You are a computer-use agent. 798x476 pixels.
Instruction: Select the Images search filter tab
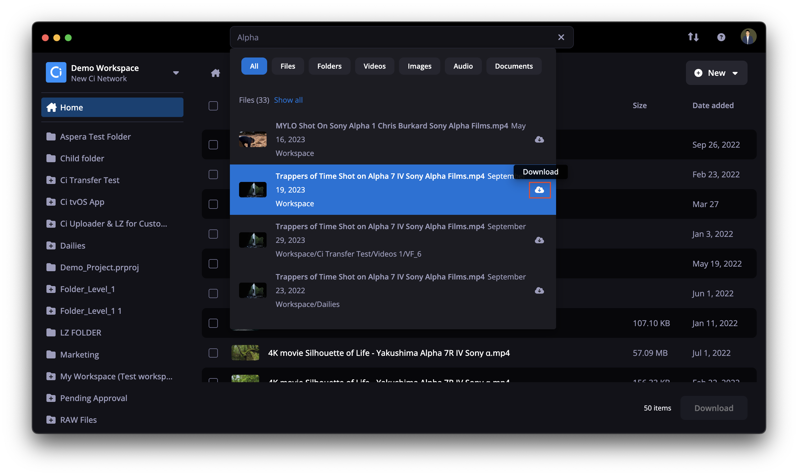(x=419, y=66)
